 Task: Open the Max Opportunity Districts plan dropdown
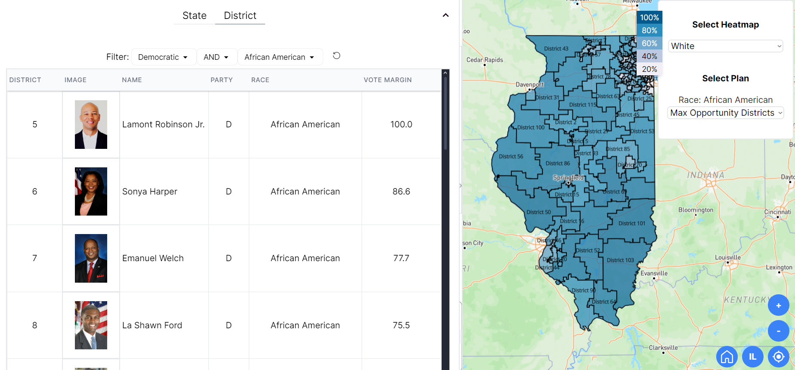pyautogui.click(x=725, y=113)
